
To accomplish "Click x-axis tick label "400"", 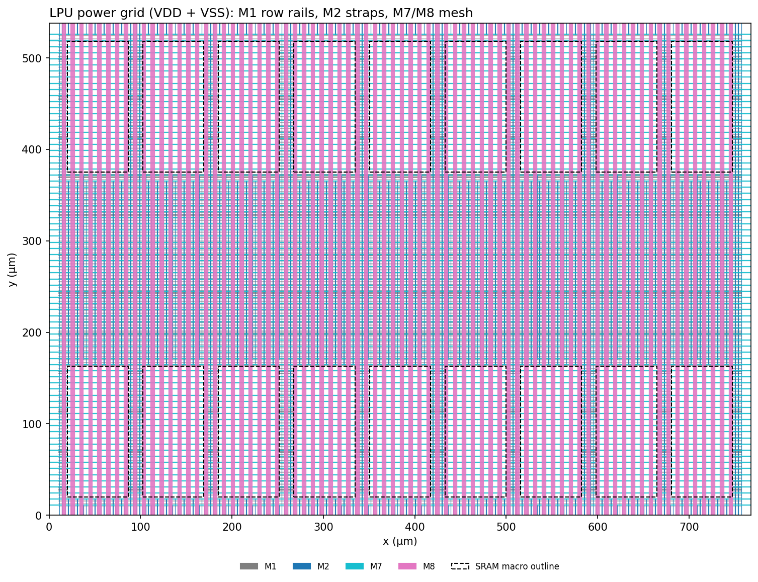I will [414, 527].
